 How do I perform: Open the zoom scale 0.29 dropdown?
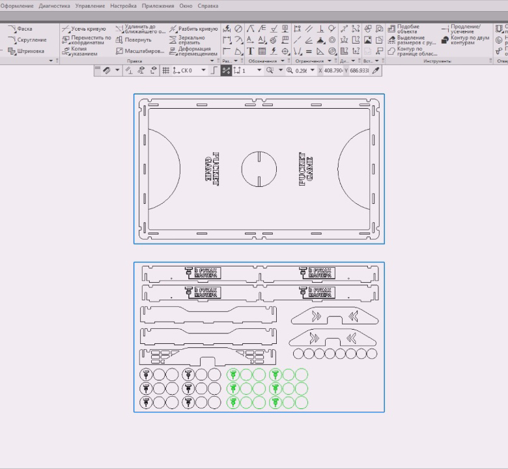pyautogui.click(x=312, y=70)
